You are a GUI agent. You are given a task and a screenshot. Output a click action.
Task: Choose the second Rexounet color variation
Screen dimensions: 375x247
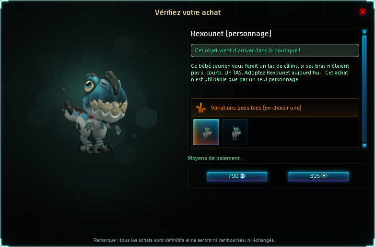click(235, 132)
